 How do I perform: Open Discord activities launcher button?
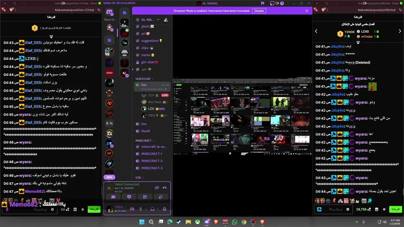click(x=145, y=197)
